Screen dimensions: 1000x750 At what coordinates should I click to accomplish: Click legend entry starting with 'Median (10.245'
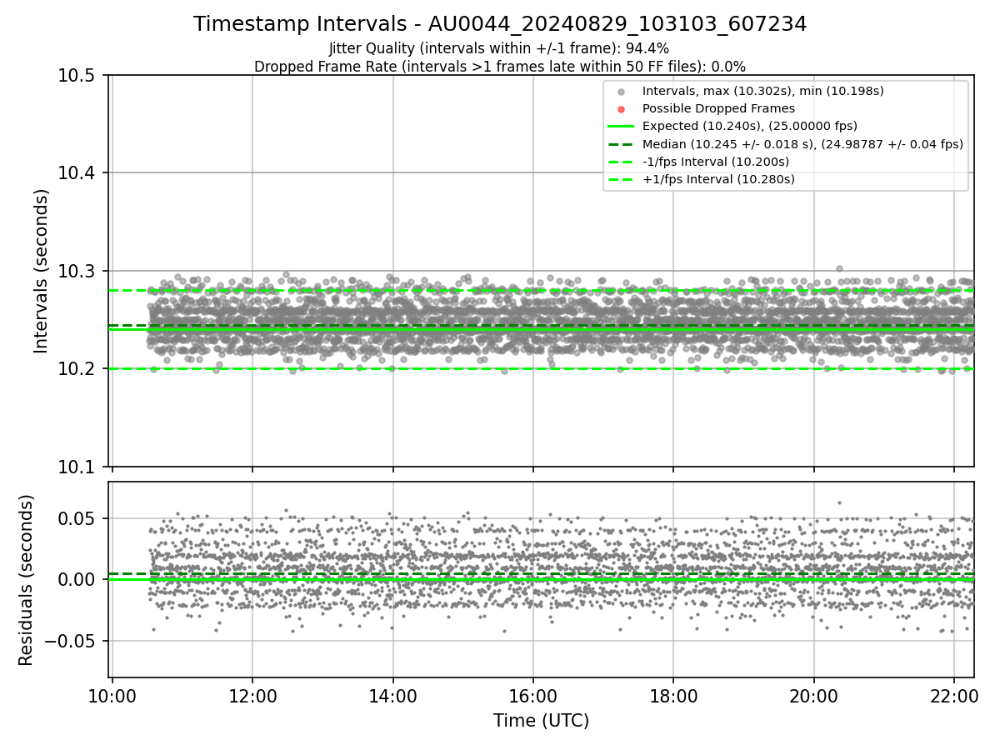(802, 144)
